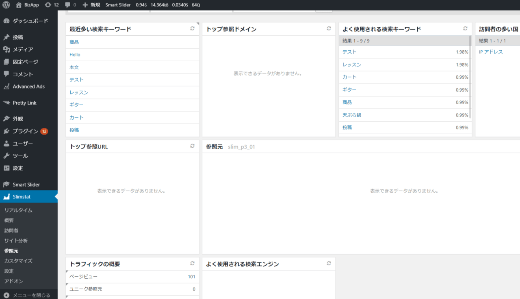Open the ユーザー users menu
Image resolution: width=520 pixels, height=299 pixels.
pos(29,144)
